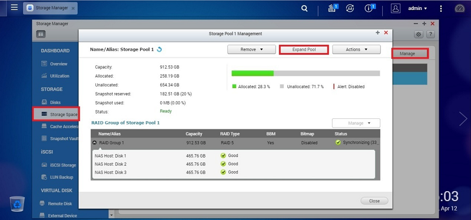Select iSCSI Storage in sidebar
The height and width of the screenshot is (220, 471).
point(63,165)
